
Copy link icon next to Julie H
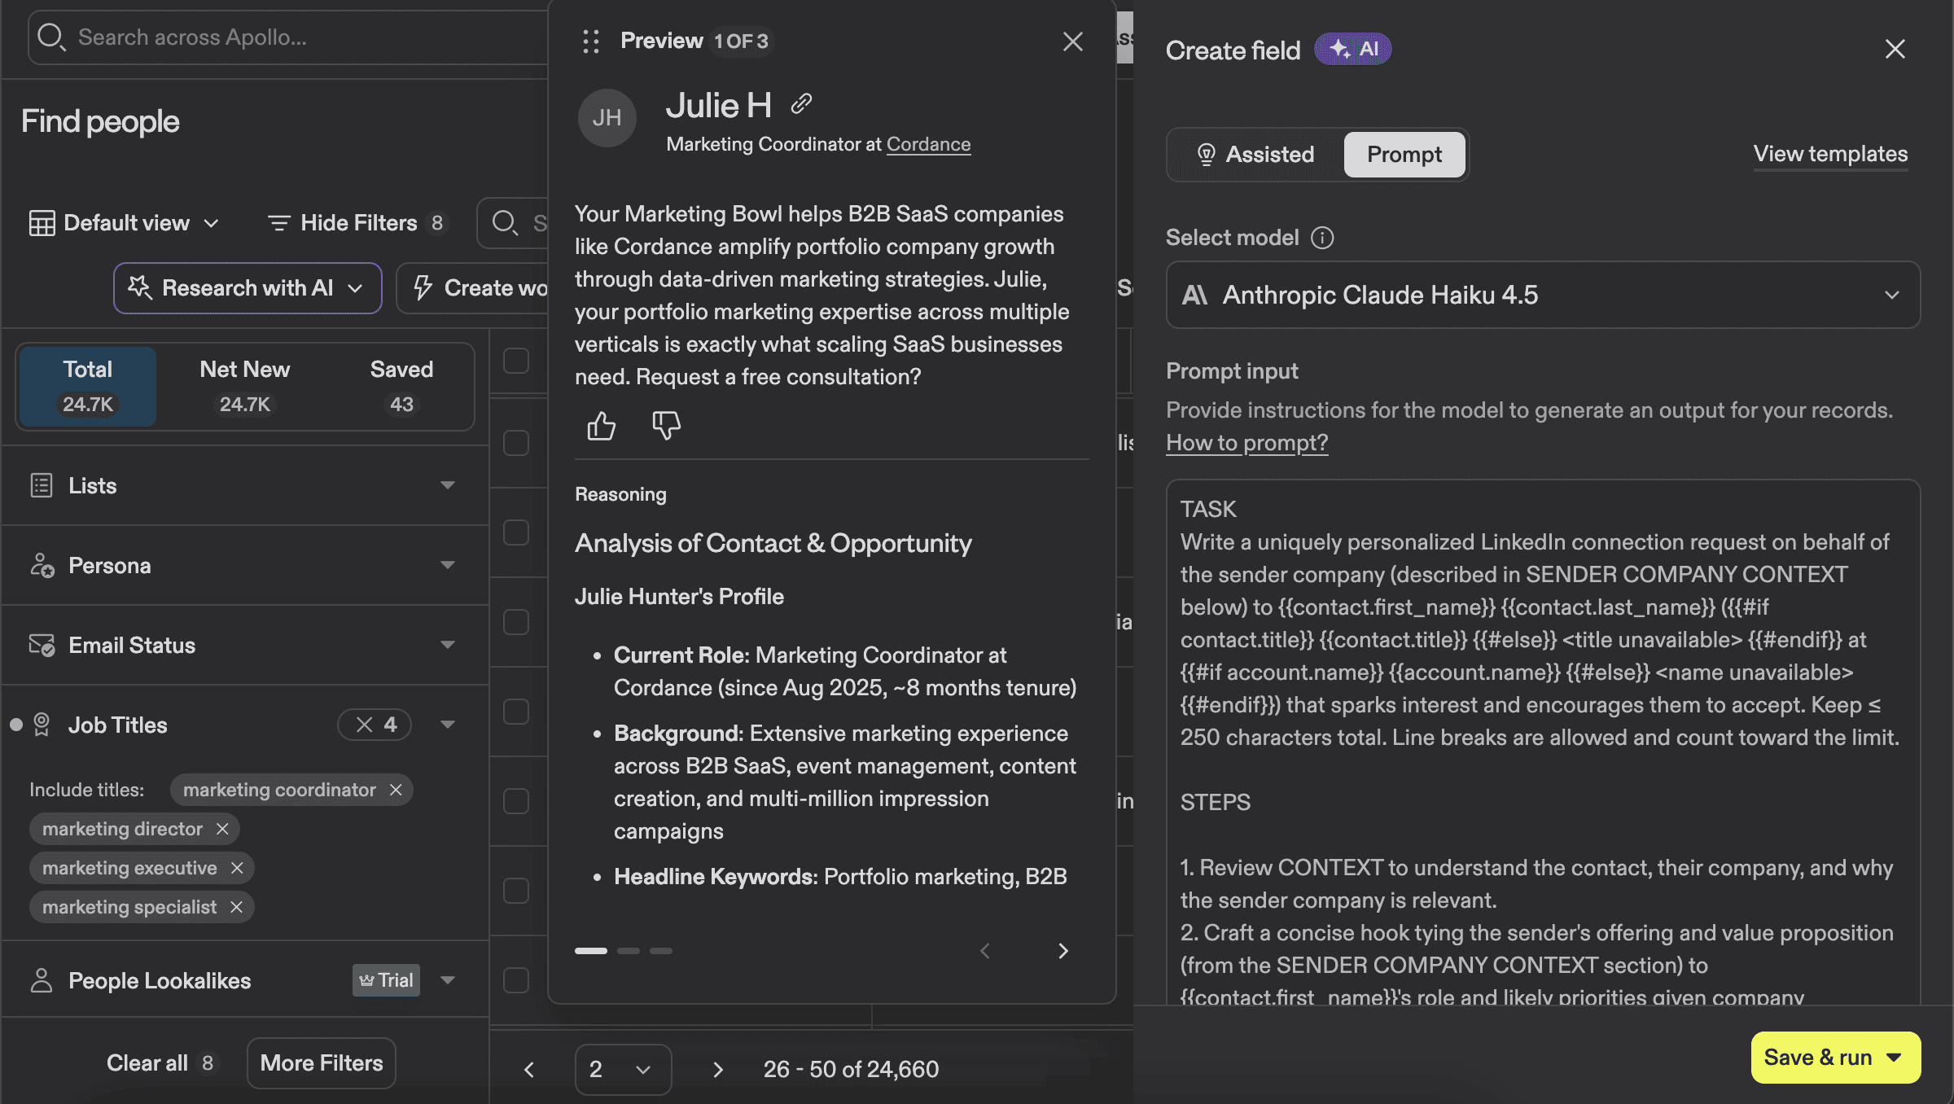click(801, 103)
